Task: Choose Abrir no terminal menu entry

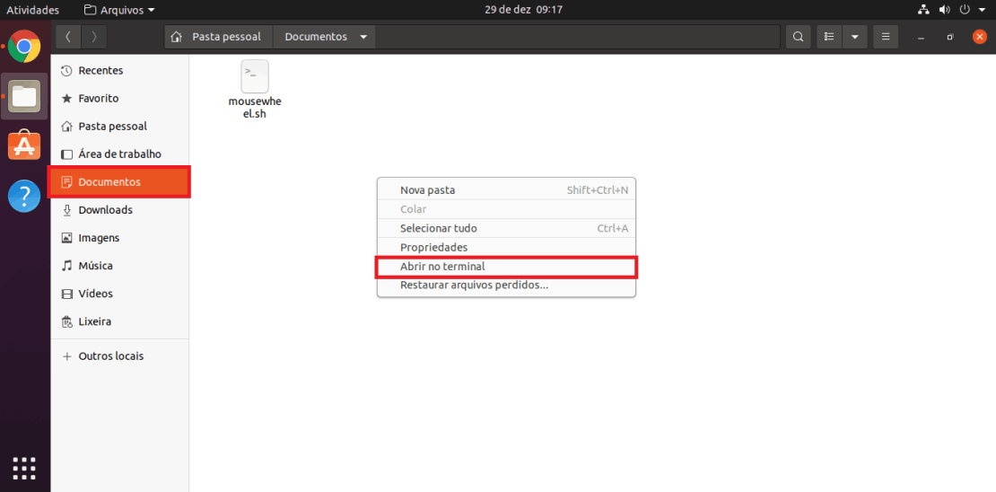Action: click(x=506, y=267)
